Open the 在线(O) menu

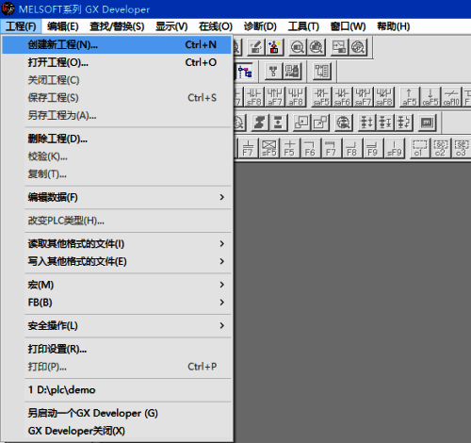216,26
